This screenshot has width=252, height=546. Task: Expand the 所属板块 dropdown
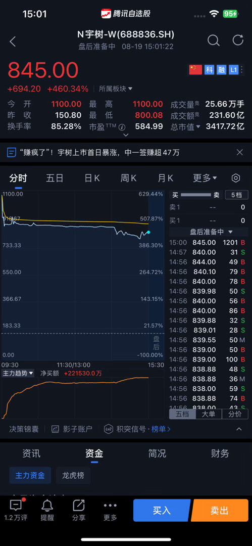[116, 89]
